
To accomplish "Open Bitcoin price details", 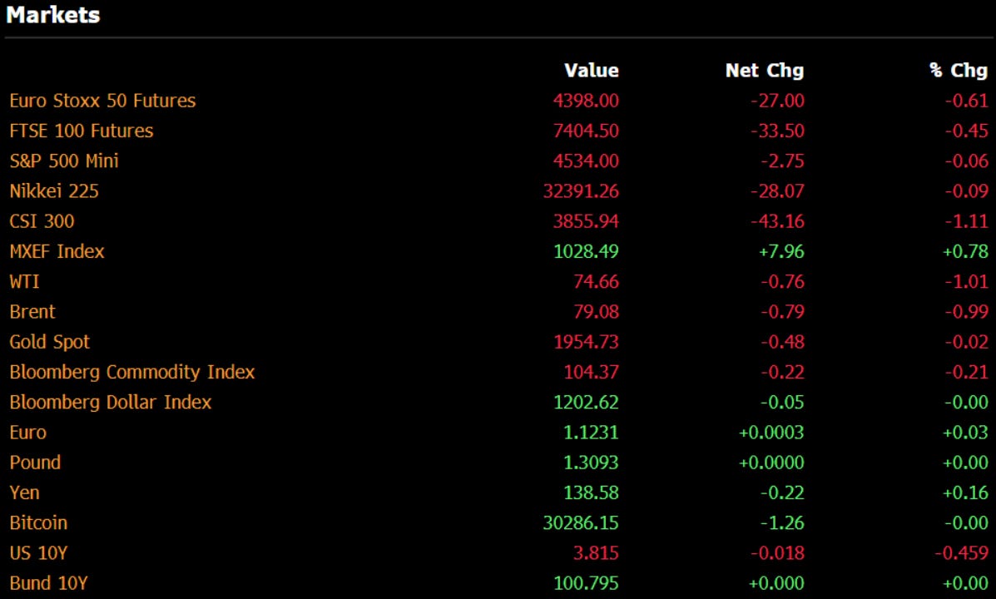I will click(x=38, y=522).
